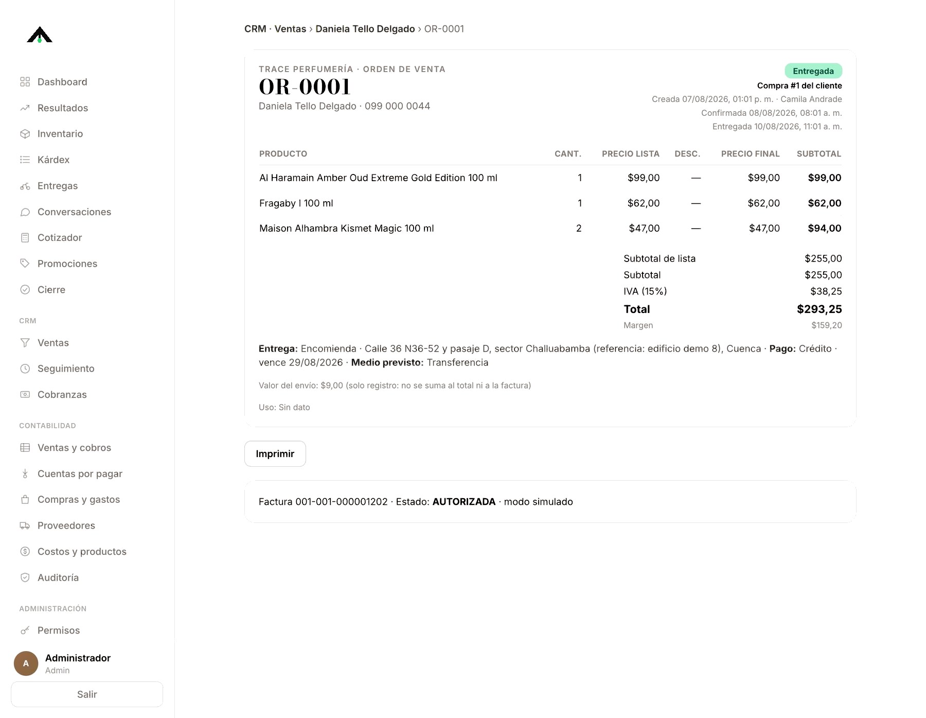Open Daniela Tello Delgado breadcrumb link
Viewport: 926px width, 718px height.
[365, 29]
